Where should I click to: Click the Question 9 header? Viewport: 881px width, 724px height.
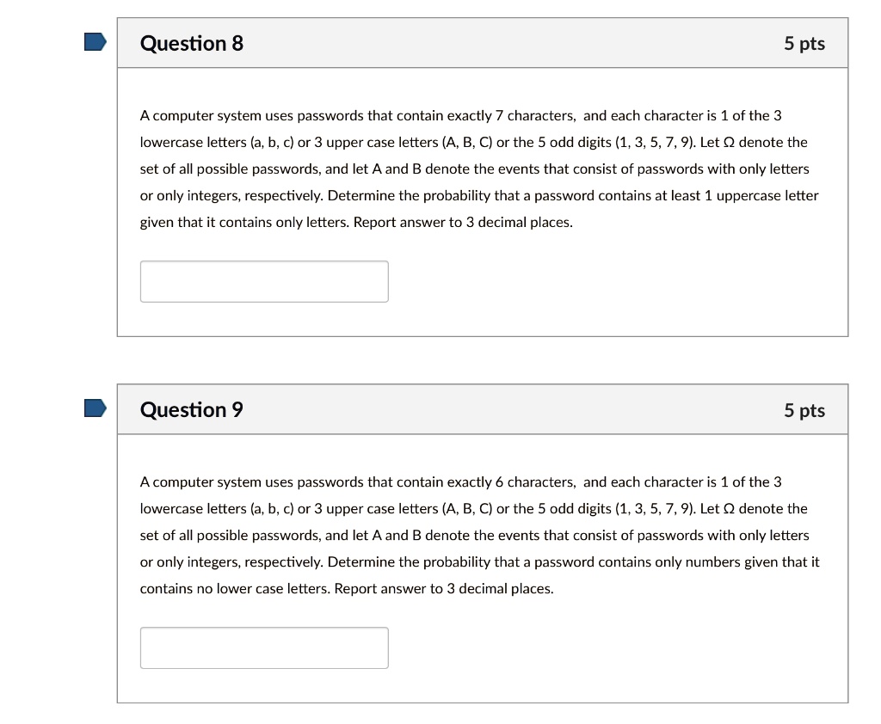pos(192,410)
